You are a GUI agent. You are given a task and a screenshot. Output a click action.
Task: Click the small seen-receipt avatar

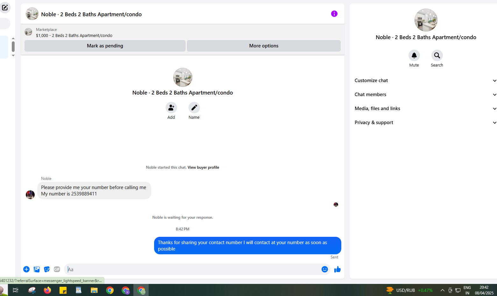pyautogui.click(x=336, y=205)
